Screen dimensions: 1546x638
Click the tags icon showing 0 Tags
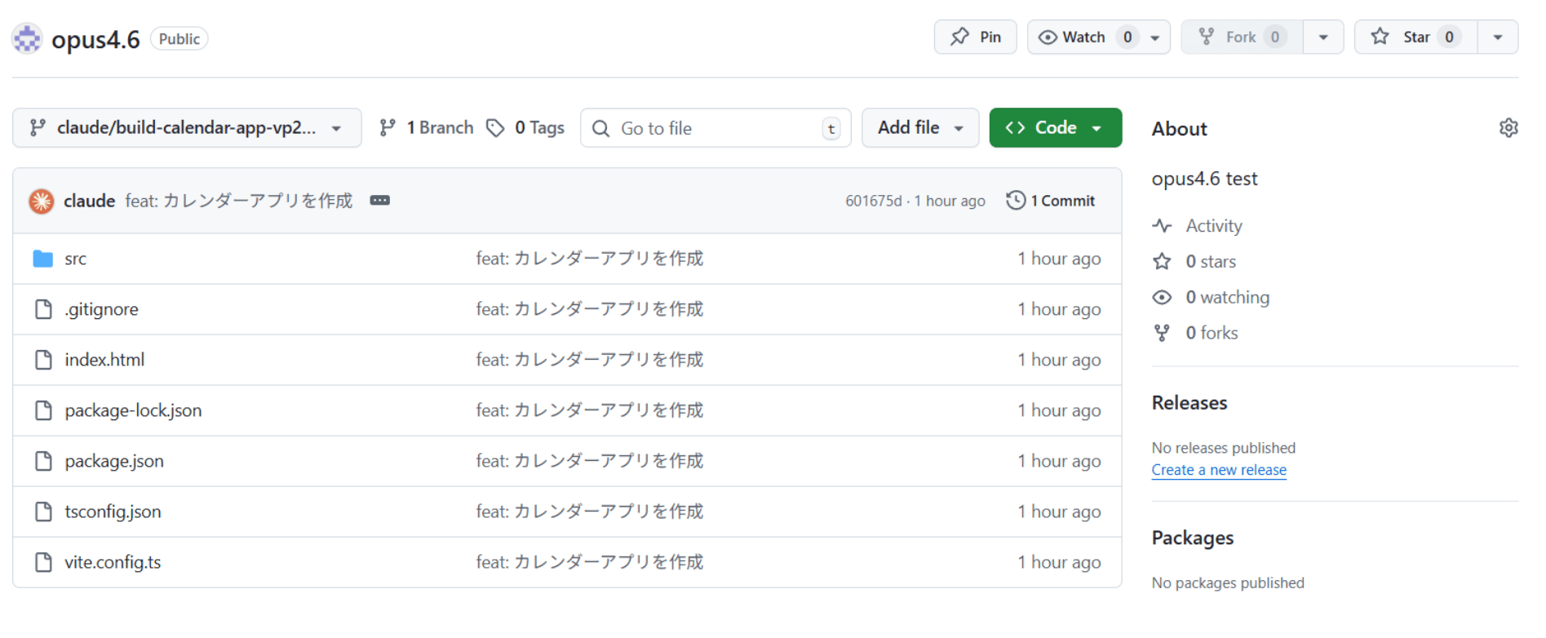495,128
